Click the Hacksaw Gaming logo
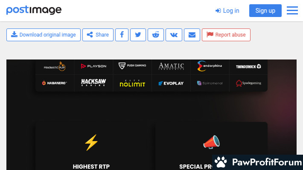Screen dimensions: 303x170 pyautogui.click(x=93, y=82)
